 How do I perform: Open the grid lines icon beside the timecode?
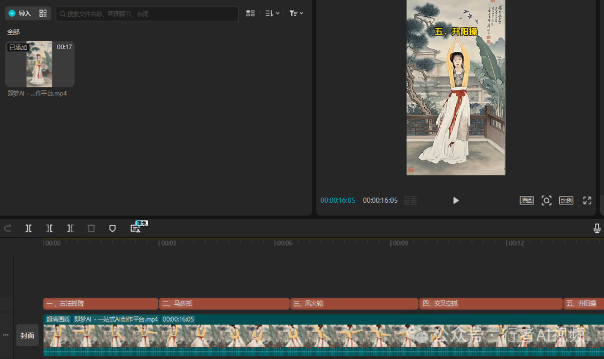(x=410, y=200)
